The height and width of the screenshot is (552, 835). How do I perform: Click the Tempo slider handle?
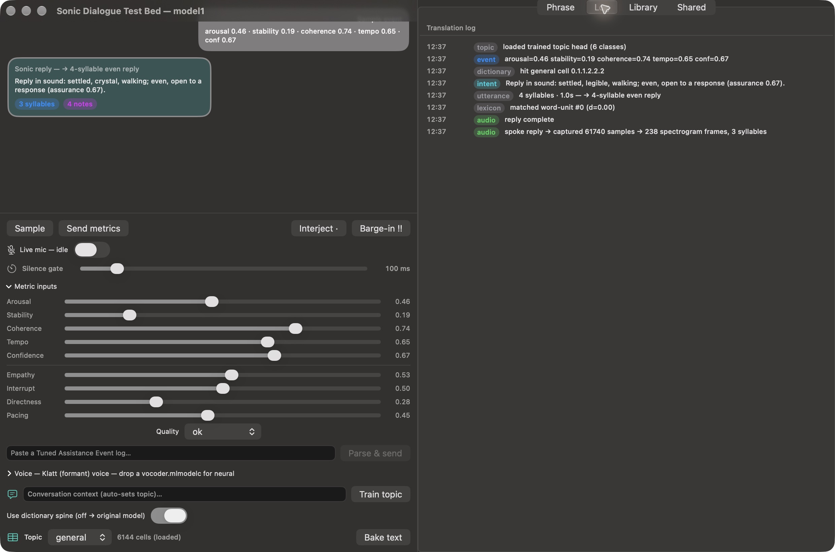coord(268,342)
